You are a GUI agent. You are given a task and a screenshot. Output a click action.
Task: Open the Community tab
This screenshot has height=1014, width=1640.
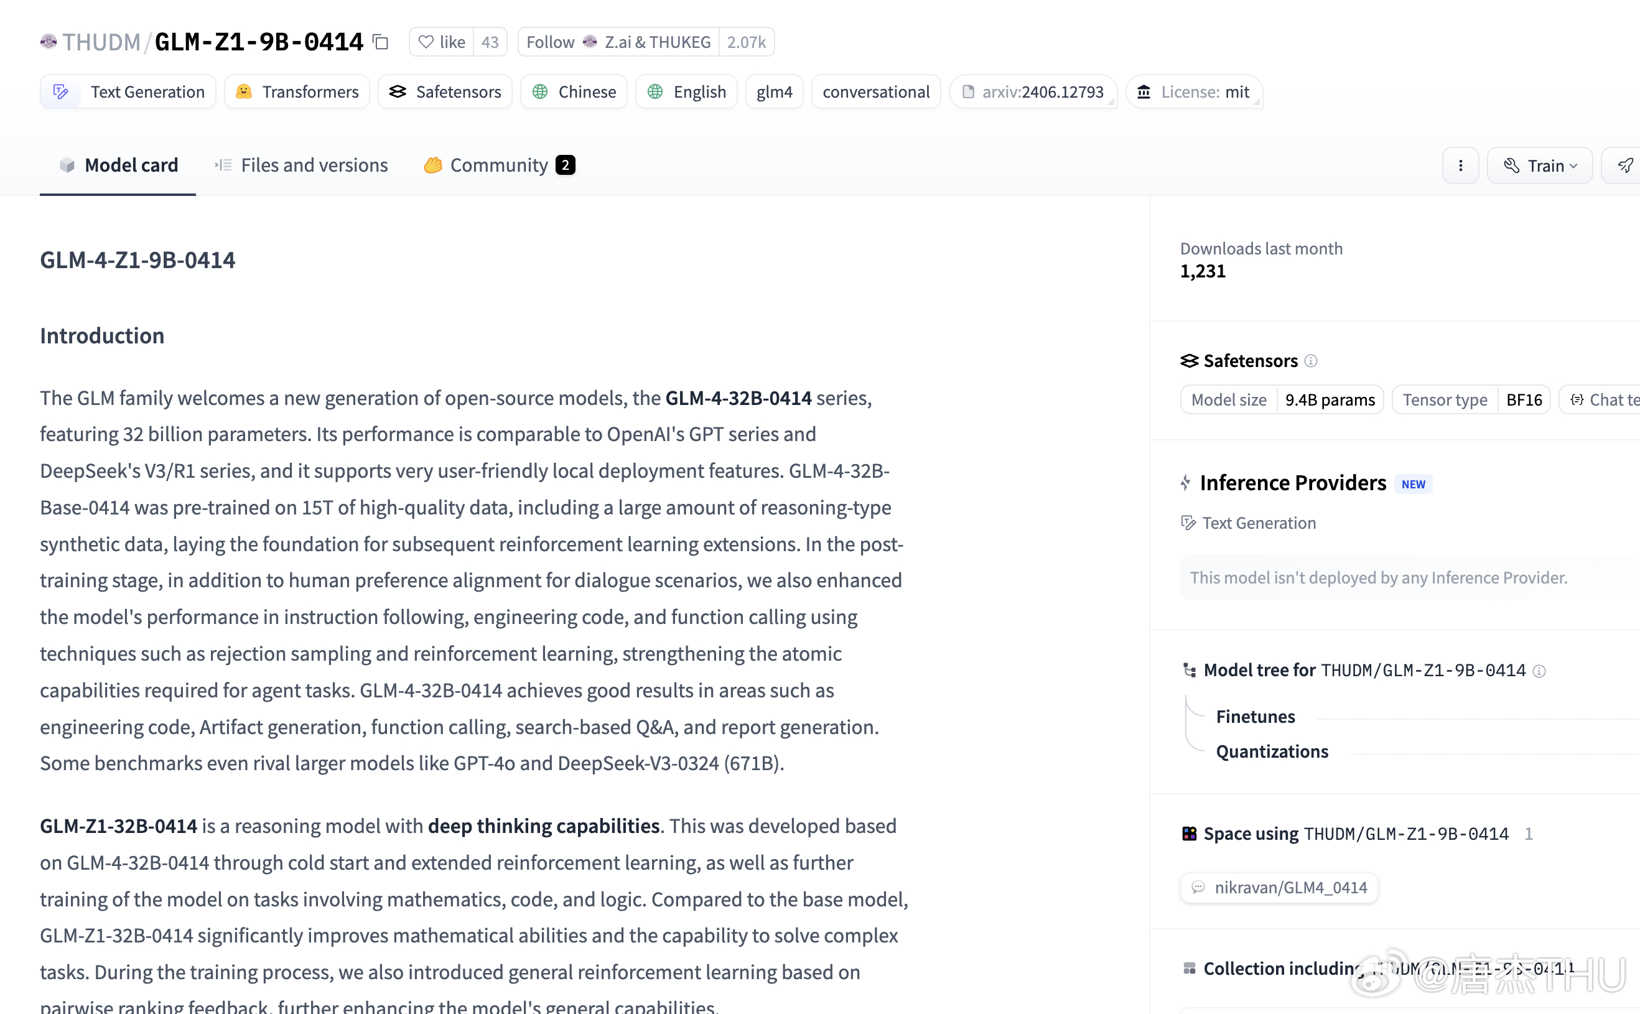[x=499, y=165]
